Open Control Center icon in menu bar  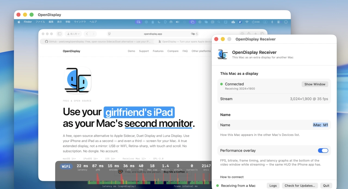(x=279, y=22)
